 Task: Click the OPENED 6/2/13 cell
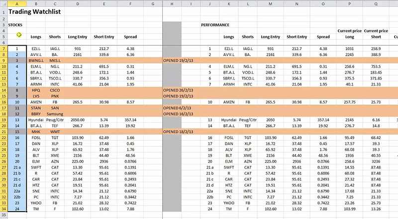click(x=177, y=108)
